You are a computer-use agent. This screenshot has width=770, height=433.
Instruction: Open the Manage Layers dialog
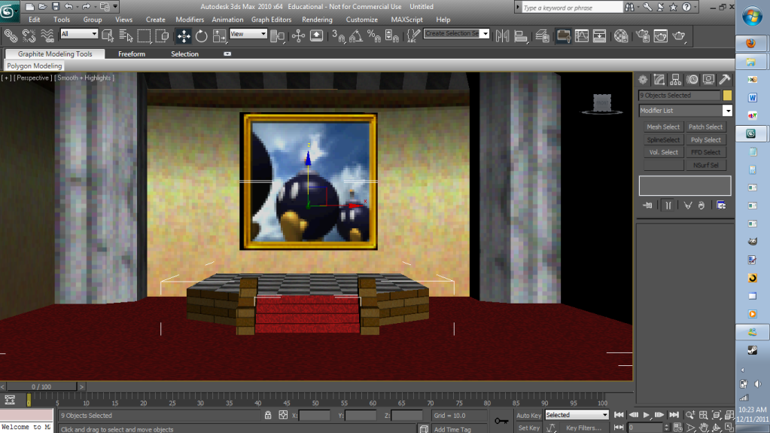point(542,35)
